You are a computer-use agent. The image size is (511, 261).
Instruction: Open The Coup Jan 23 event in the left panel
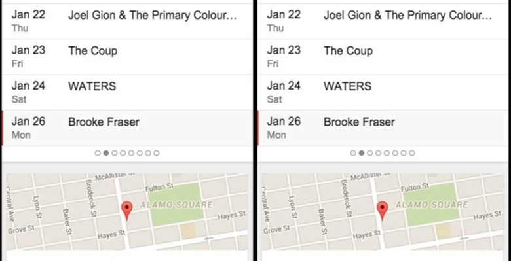point(127,57)
